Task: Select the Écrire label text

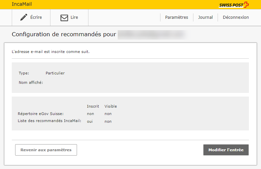Action: [36, 17]
